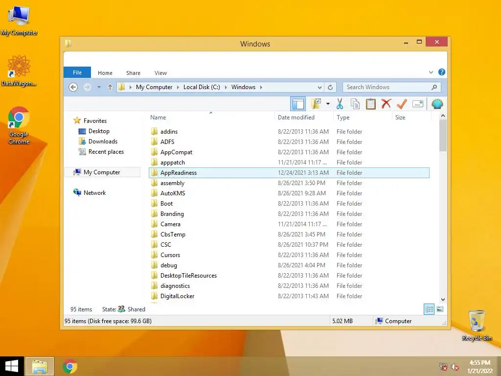Image resolution: width=501 pixels, height=376 pixels.
Task: Refresh the Windows folder view
Action: [x=330, y=87]
